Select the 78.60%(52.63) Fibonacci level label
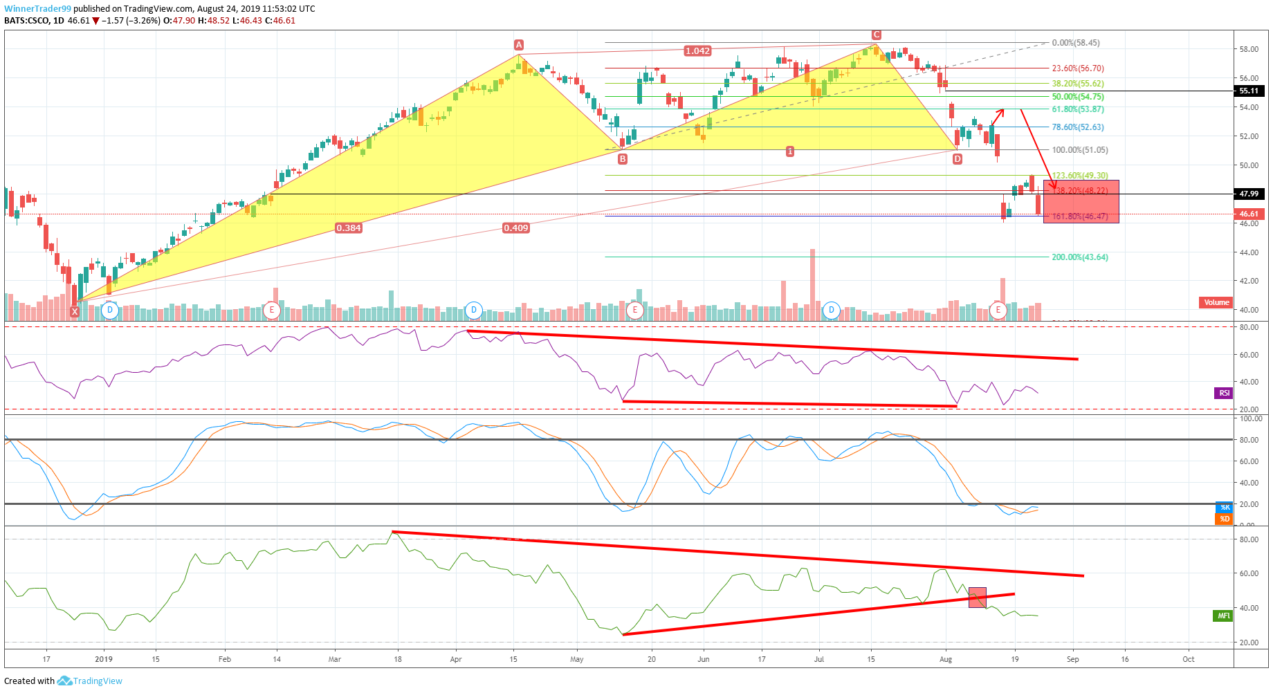Viewport: 1273px width, 693px height. [x=1078, y=127]
